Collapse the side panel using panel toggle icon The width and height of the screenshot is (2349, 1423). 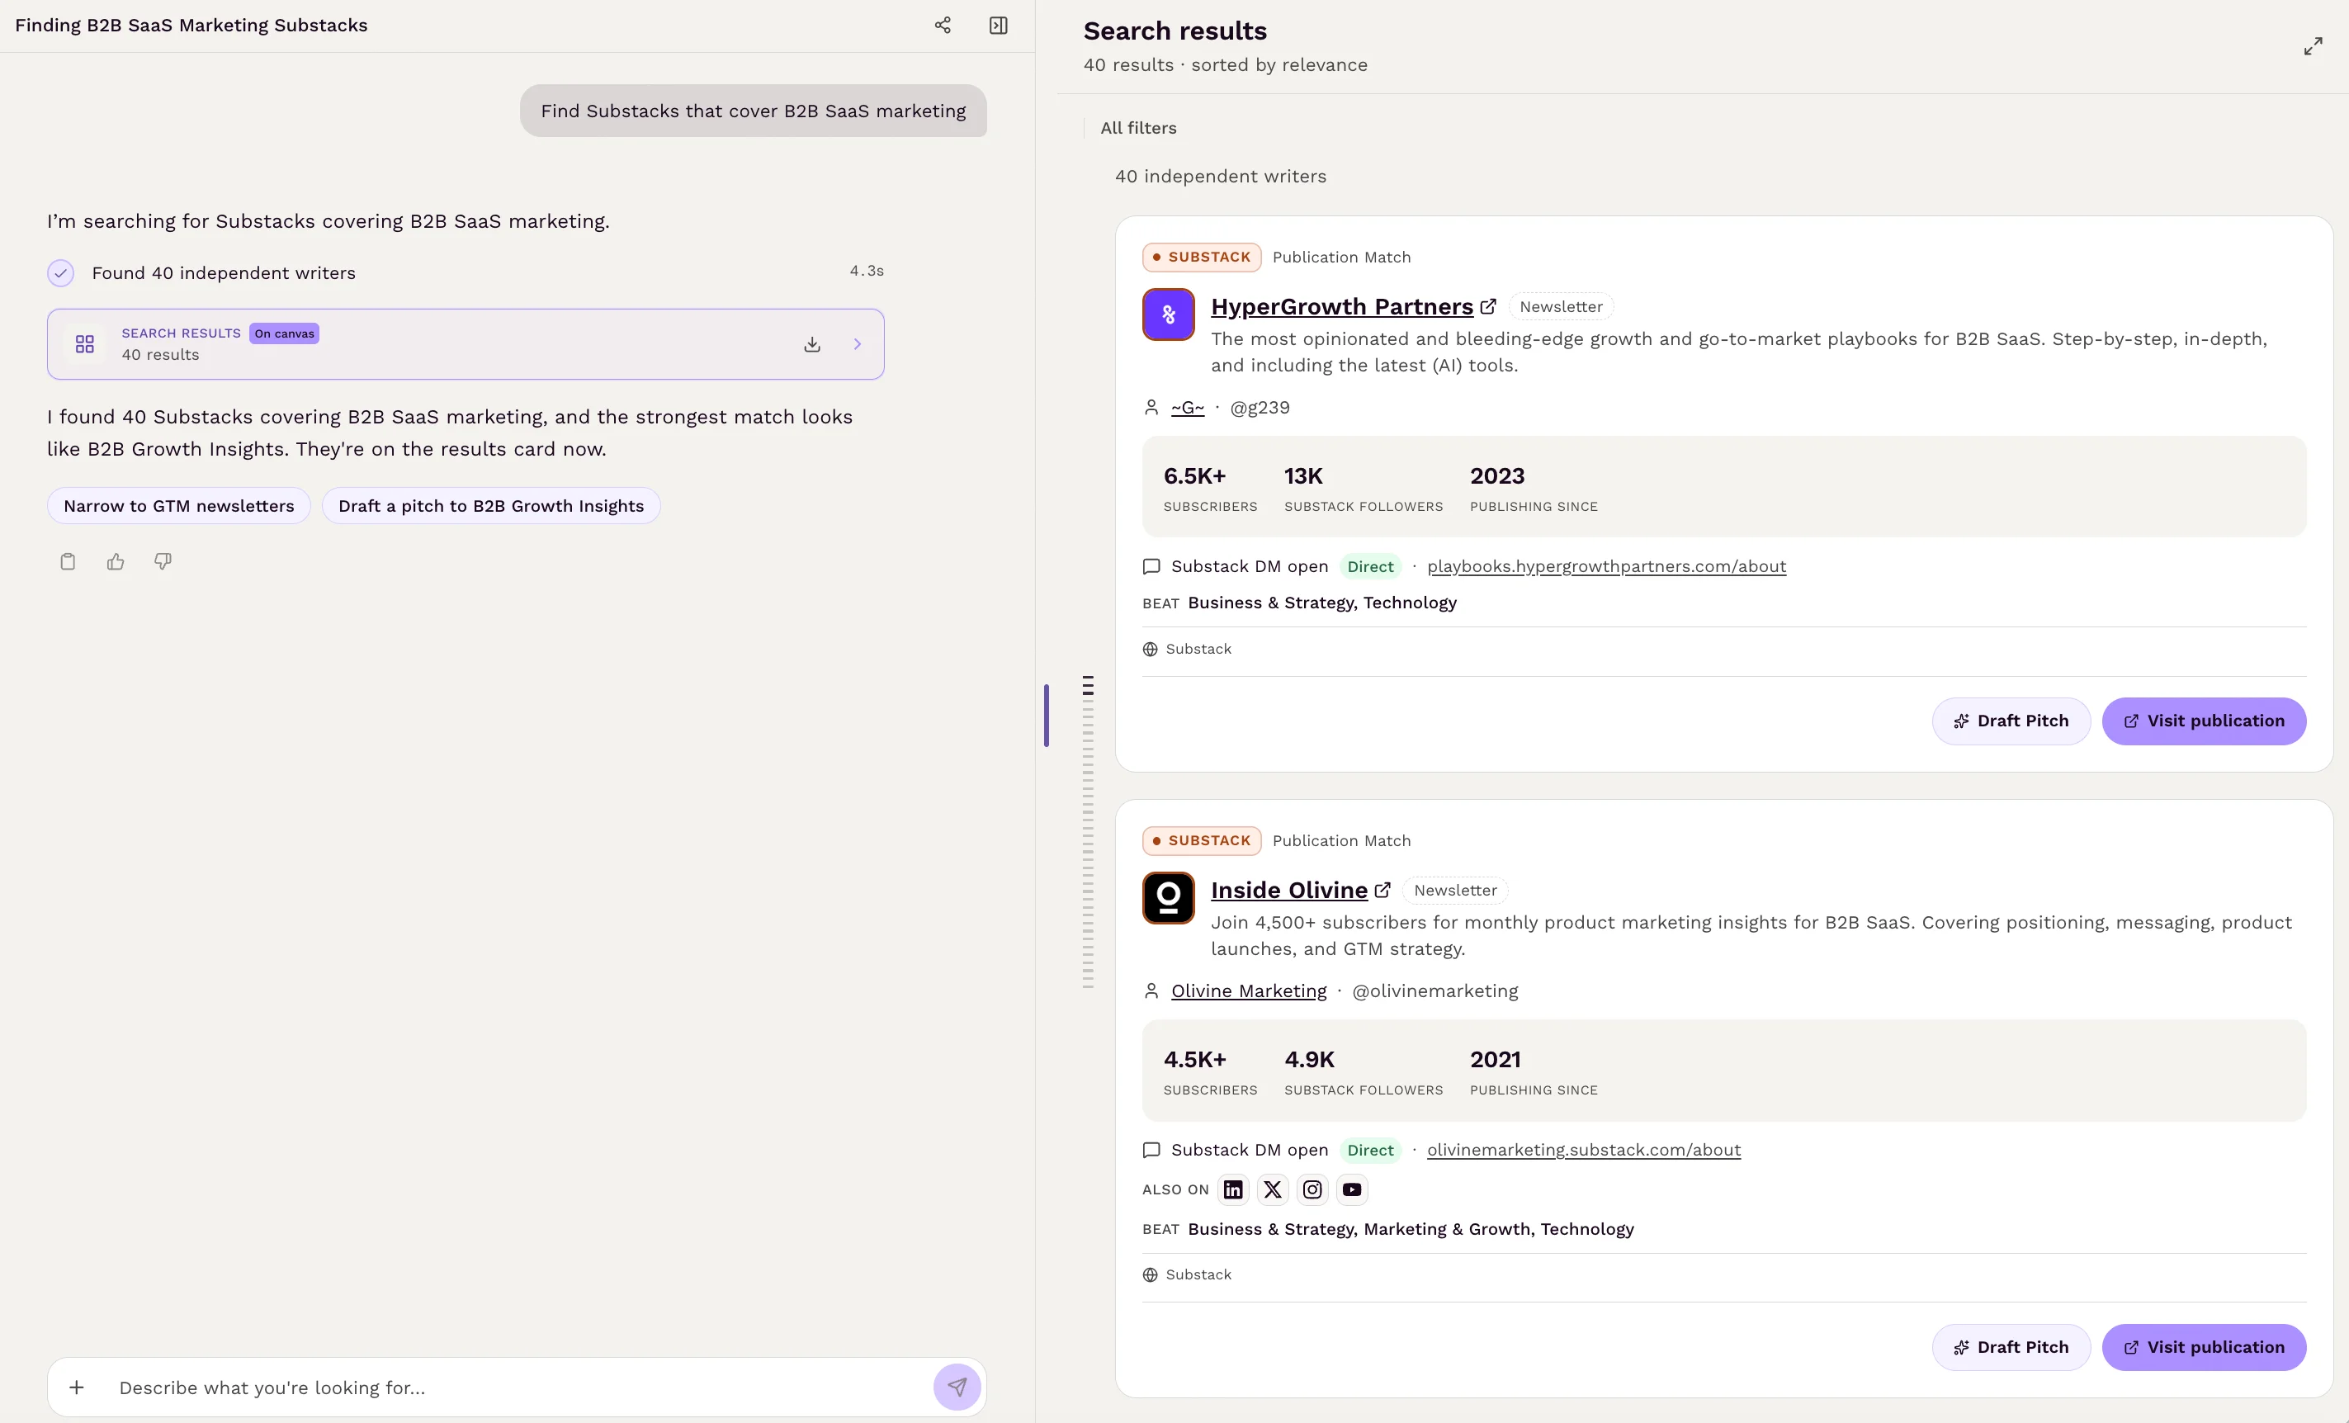tap(998, 26)
